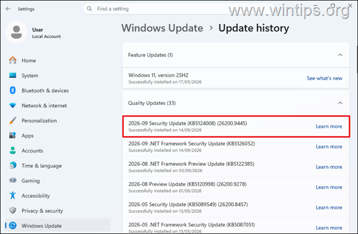Click the 2026-09 Security Update (KB5124008) entry

pyautogui.click(x=236, y=126)
